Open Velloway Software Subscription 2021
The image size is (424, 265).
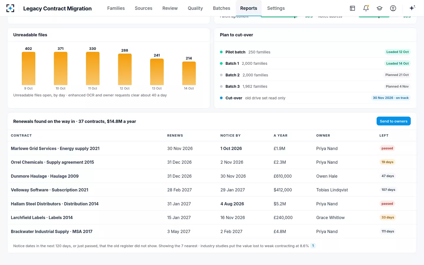coord(212,190)
